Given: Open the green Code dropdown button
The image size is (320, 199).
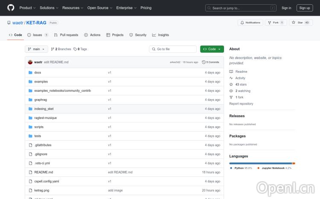Looking at the screenshot, I should [x=212, y=49].
